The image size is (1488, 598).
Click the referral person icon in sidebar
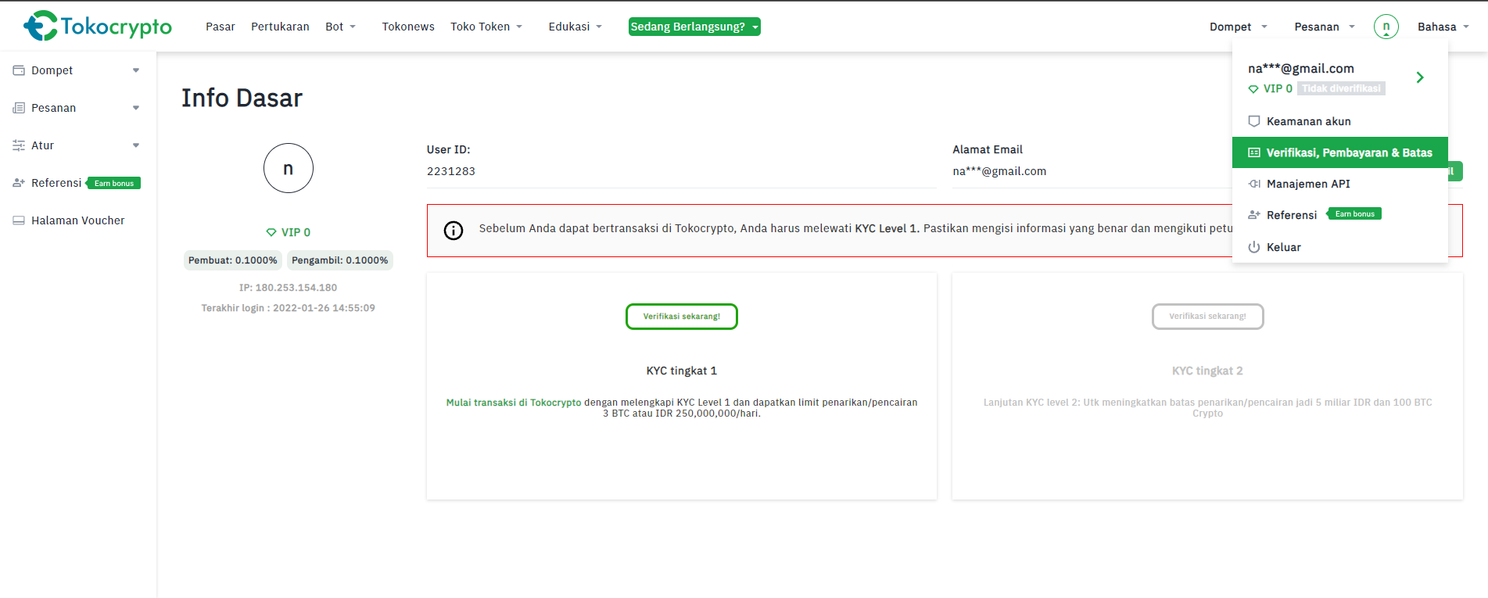coord(19,183)
